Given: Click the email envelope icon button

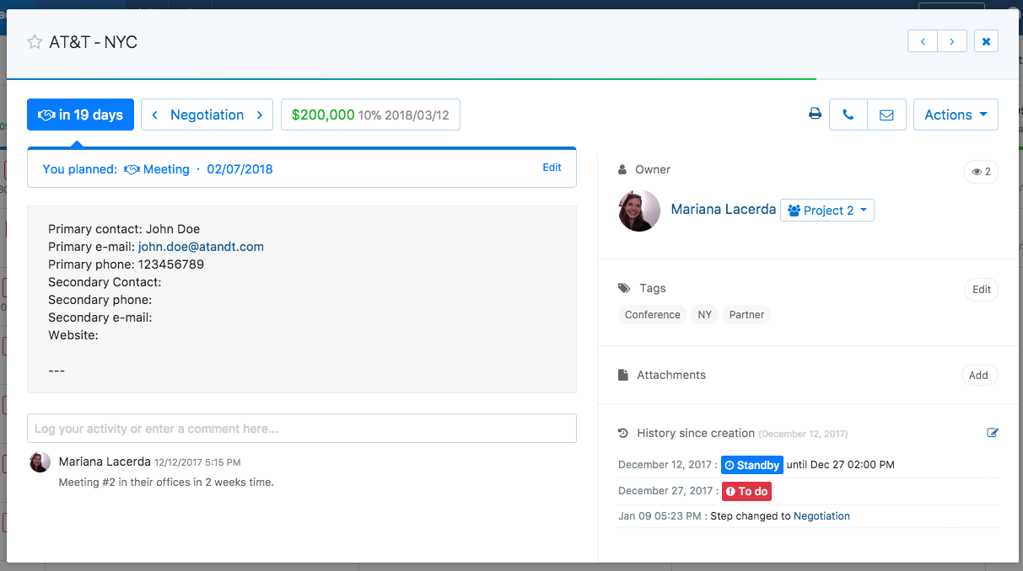Looking at the screenshot, I should pos(886,115).
